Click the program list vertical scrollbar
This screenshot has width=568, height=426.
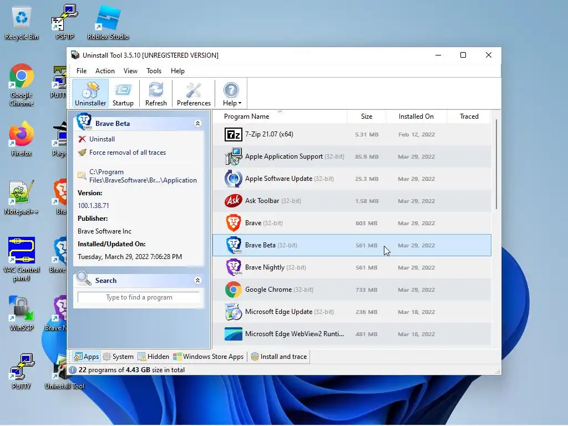[x=496, y=164]
